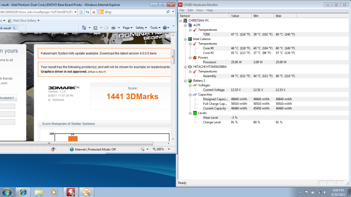Screen dimensions: 351x197
Task: Click the 'What is this?' link
Action: pos(97,72)
